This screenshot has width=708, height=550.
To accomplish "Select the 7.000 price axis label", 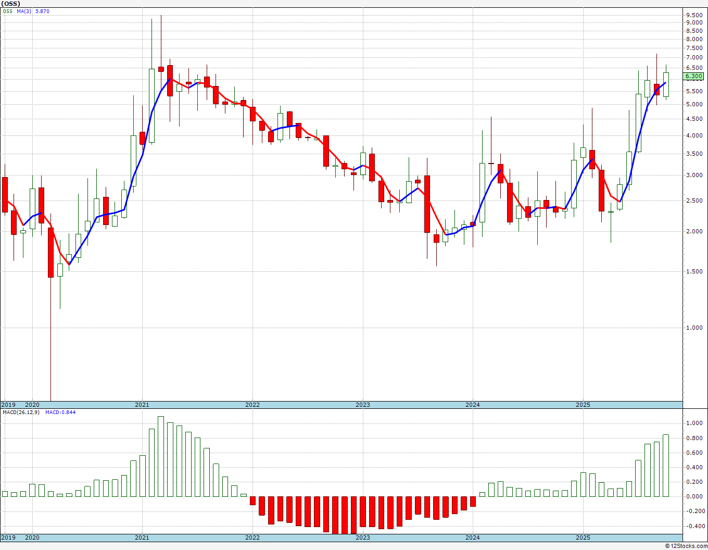I will click(x=694, y=57).
